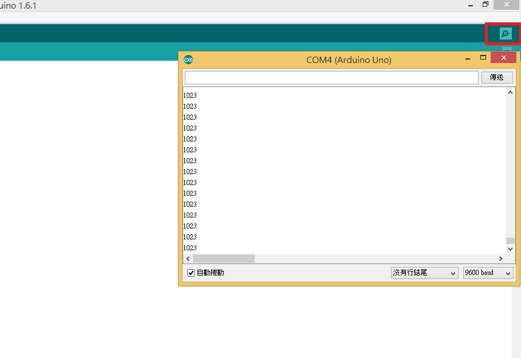Open the 沒有行結尾 line ending dropdown
521x358 pixels.
[x=424, y=273]
